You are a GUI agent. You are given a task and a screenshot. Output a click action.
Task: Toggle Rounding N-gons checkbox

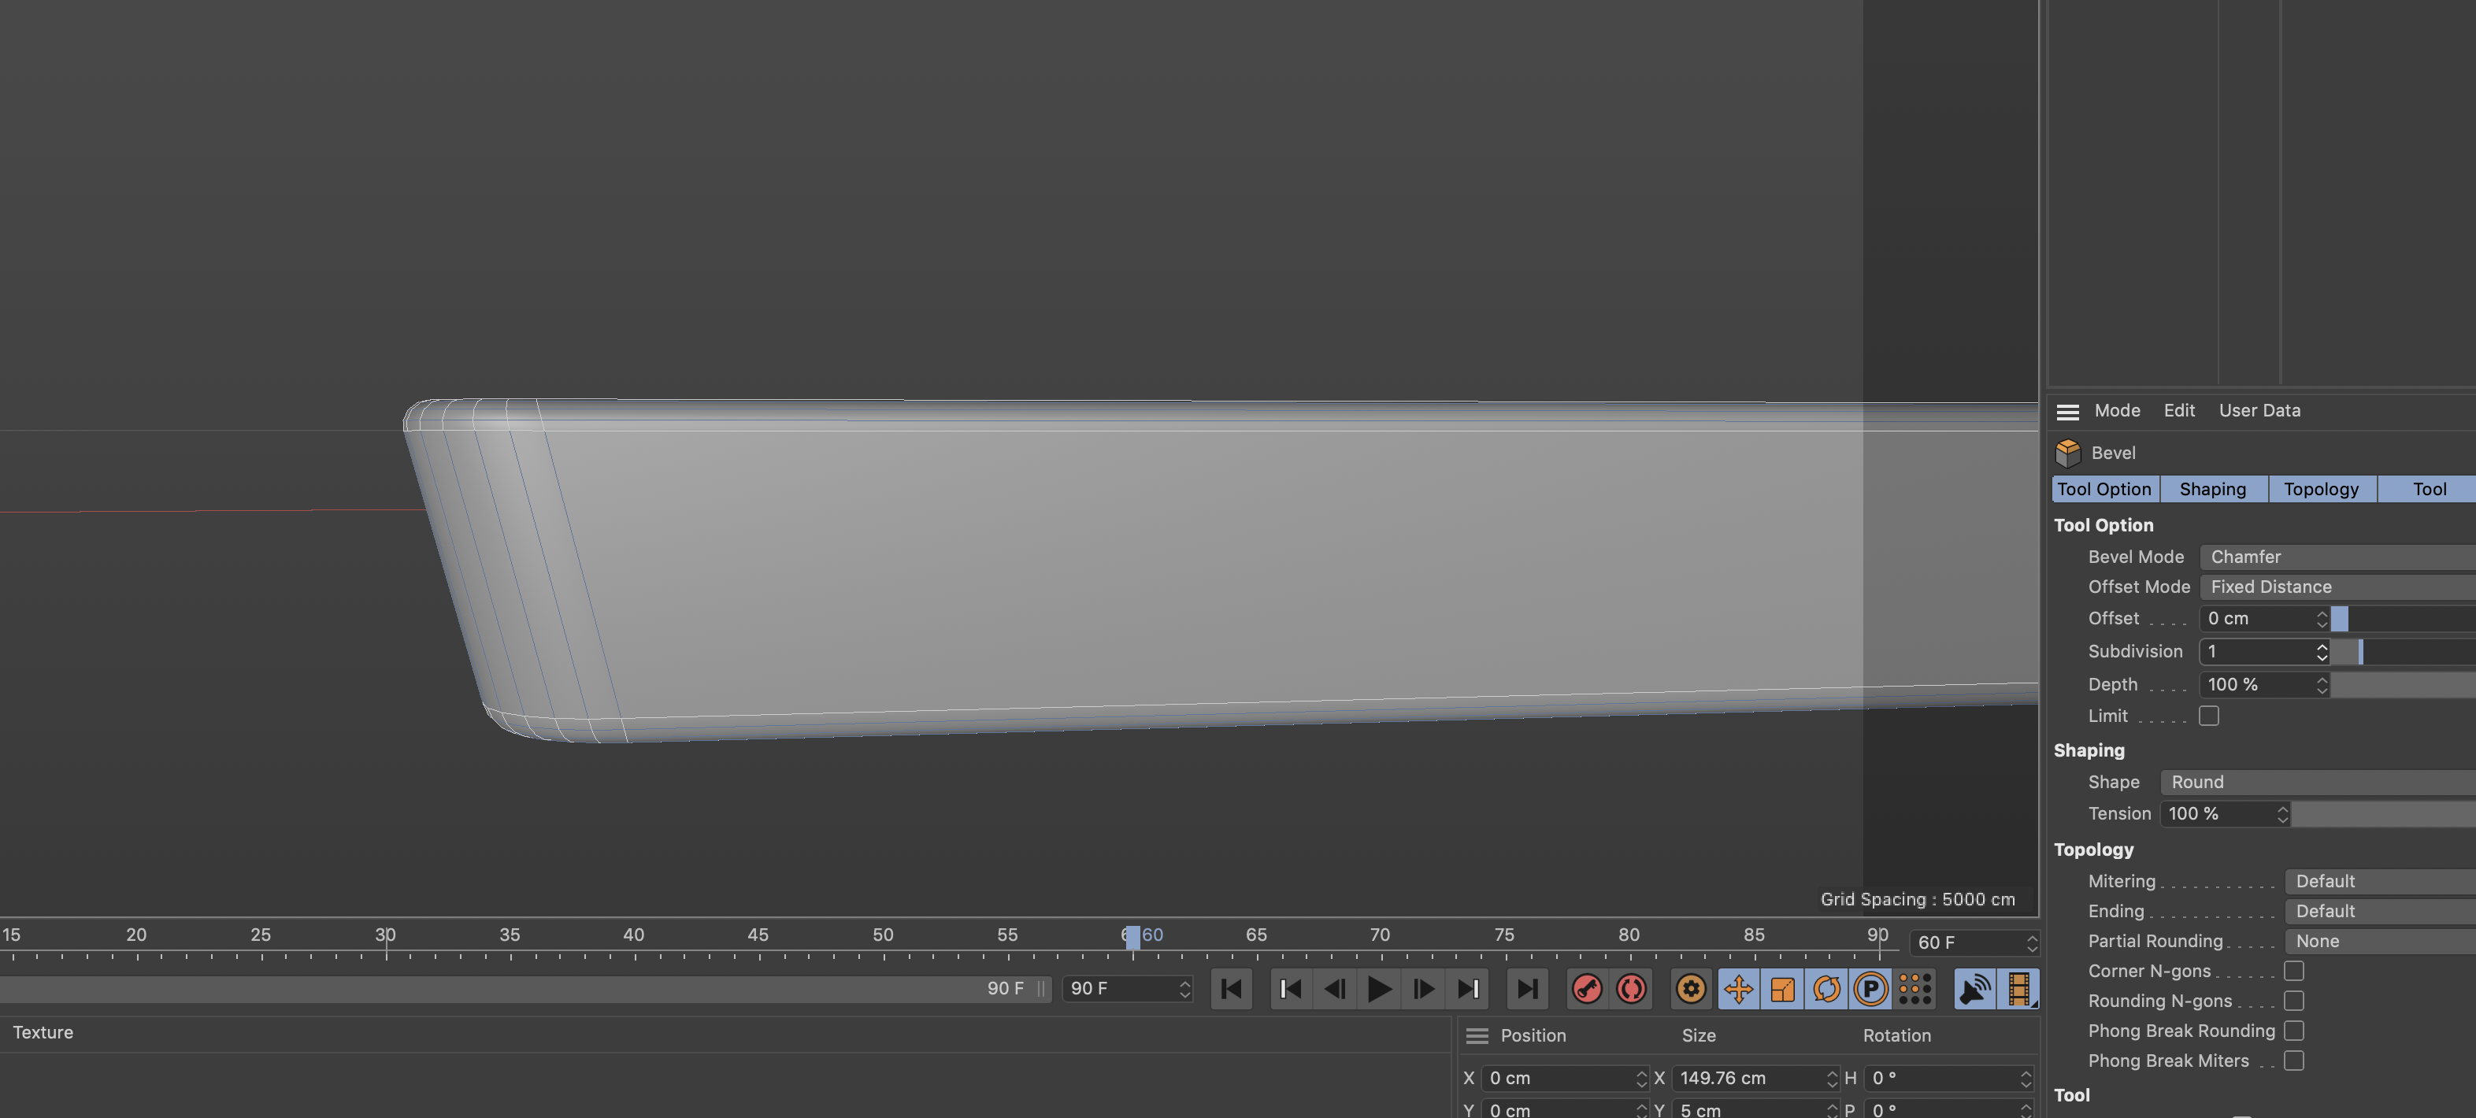(2294, 1000)
